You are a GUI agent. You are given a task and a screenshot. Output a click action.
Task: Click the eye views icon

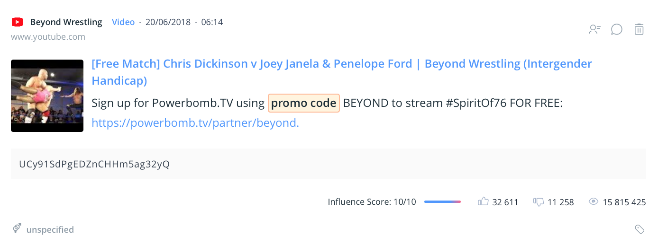coord(593,202)
